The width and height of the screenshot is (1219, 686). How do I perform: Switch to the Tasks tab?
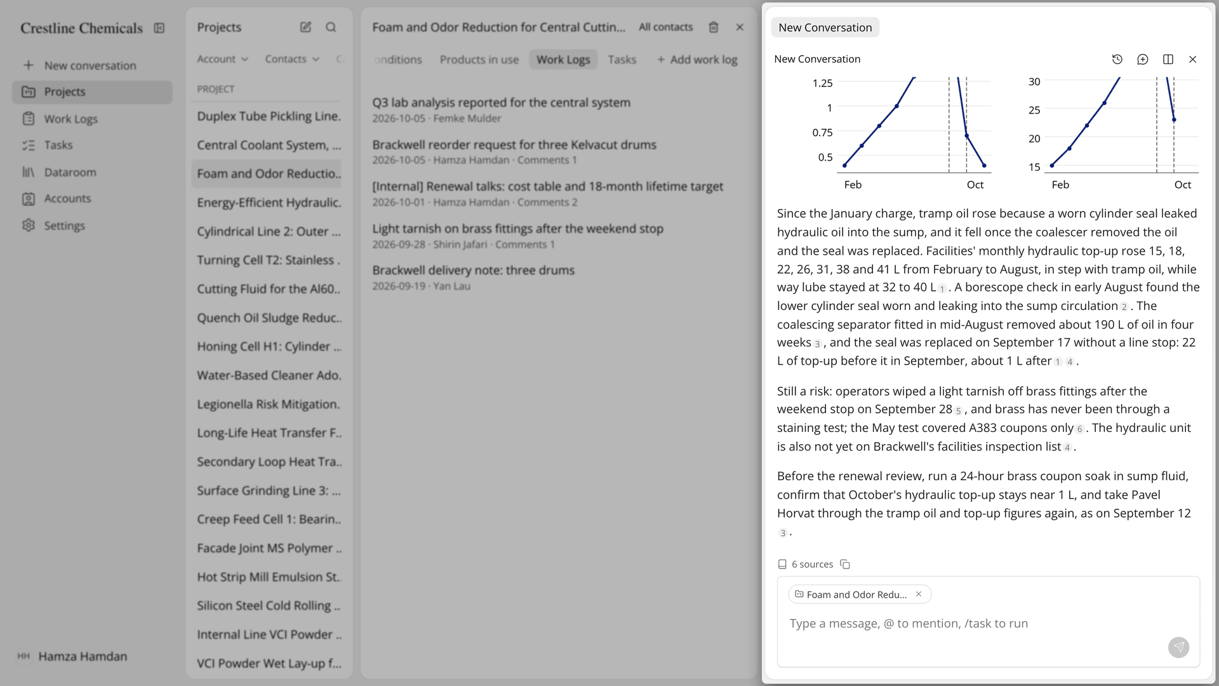click(x=622, y=60)
